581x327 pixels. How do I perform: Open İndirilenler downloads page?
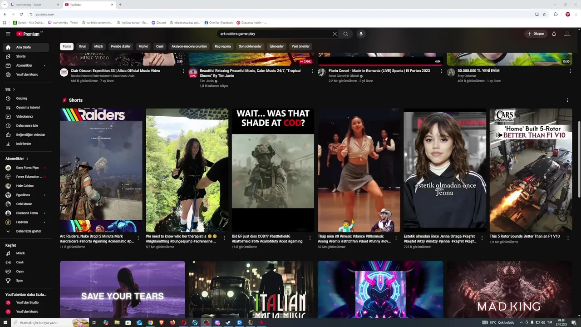coord(25,144)
